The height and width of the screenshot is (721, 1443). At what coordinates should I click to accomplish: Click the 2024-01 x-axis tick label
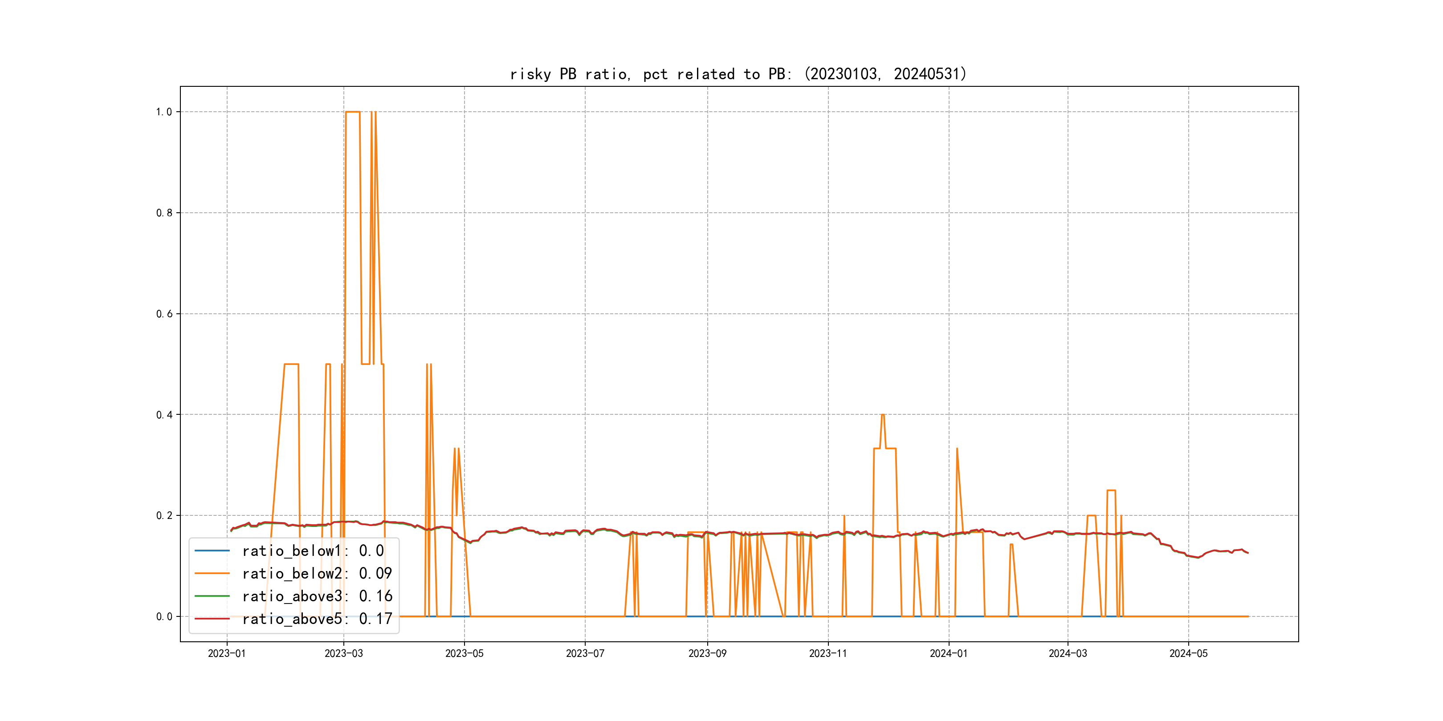(x=948, y=653)
